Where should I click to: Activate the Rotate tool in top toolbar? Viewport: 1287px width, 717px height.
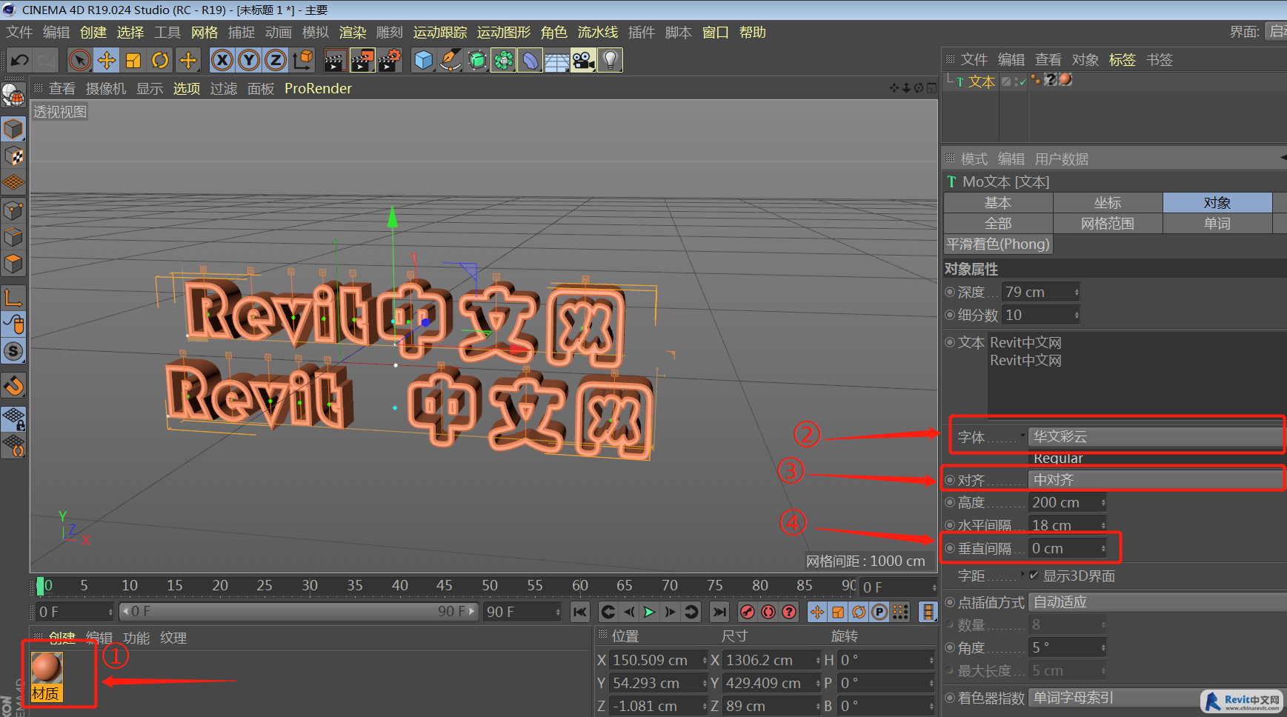point(160,60)
